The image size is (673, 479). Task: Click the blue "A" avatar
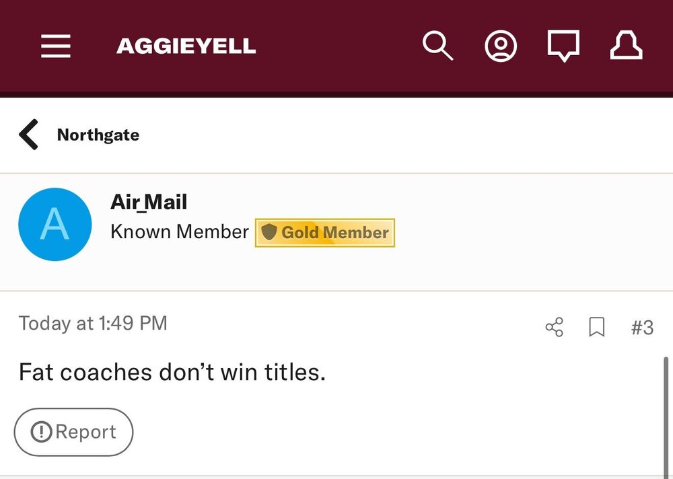point(55,224)
